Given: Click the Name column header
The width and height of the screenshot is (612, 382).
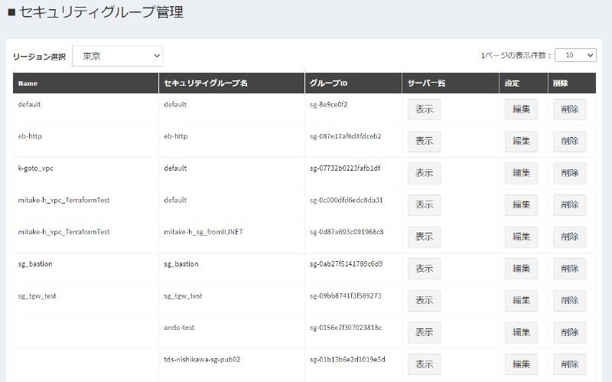Looking at the screenshot, I should pyautogui.click(x=28, y=83).
